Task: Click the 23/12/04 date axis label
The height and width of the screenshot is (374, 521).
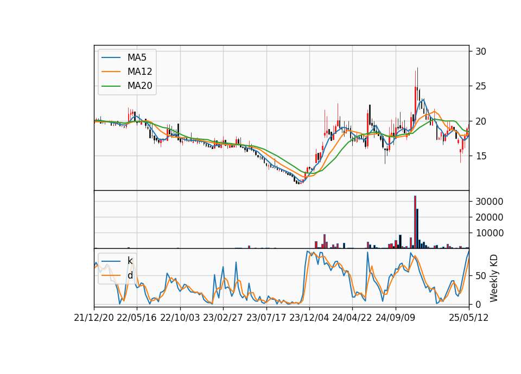Action: [309, 318]
